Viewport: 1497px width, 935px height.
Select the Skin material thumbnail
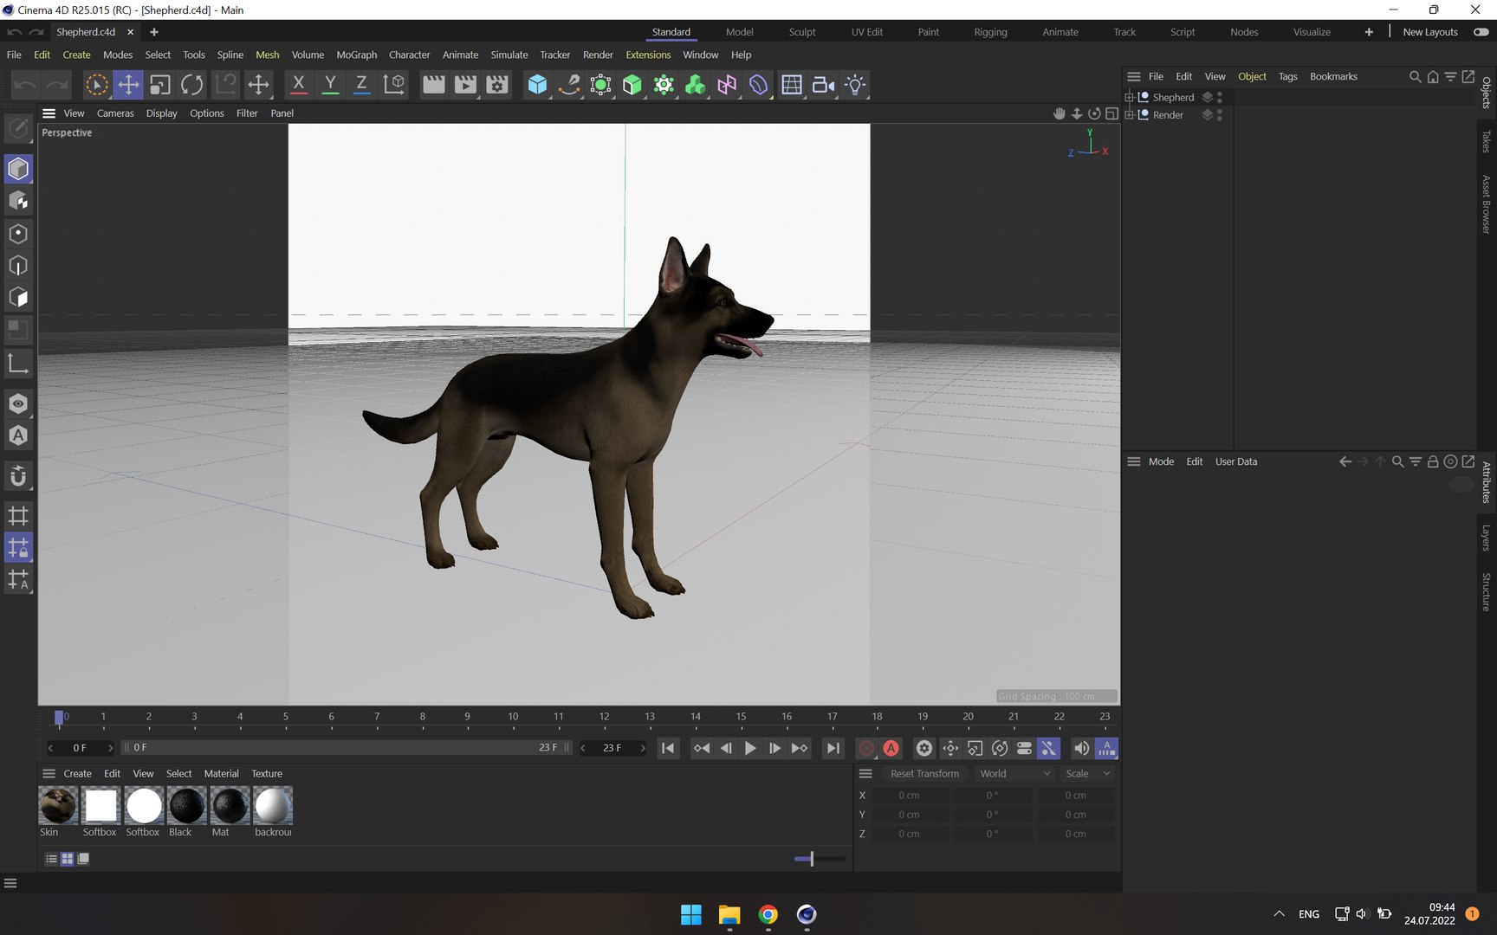coord(58,805)
